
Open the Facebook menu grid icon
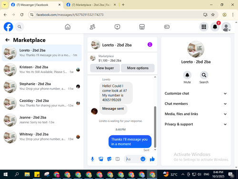pyautogui.click(x=204, y=27)
